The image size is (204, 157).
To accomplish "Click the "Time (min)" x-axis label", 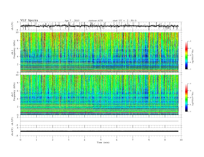I will point(103,142).
